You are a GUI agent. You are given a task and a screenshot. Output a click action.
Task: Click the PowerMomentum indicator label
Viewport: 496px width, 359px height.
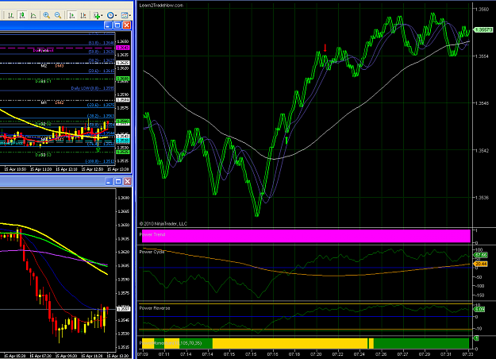pos(171,343)
